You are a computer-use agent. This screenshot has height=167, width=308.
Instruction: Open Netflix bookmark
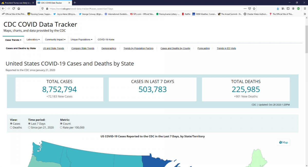tap(186, 14)
